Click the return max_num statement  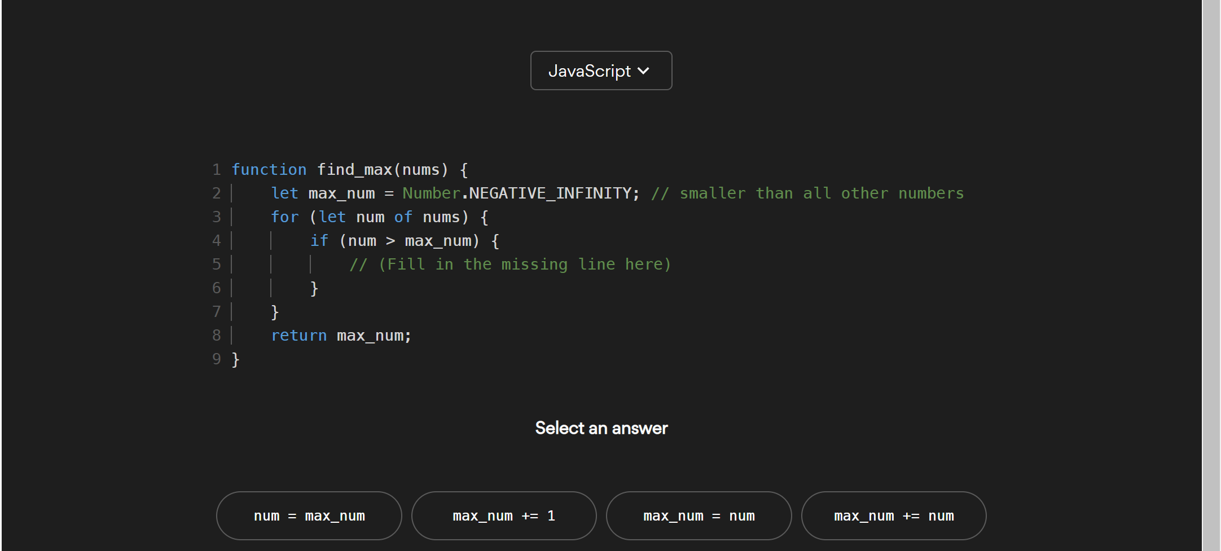341,335
